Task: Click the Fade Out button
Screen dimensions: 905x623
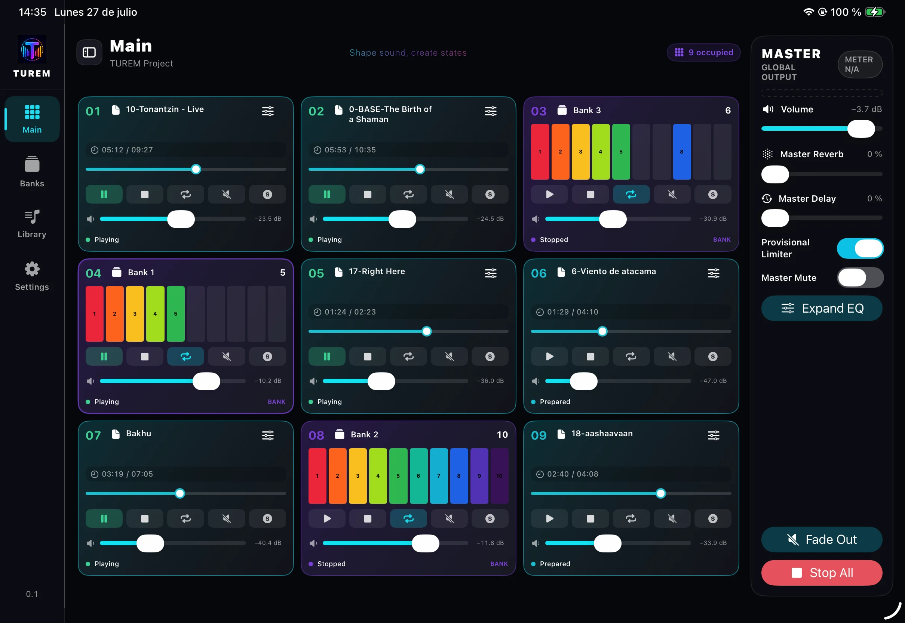Action: tap(822, 539)
